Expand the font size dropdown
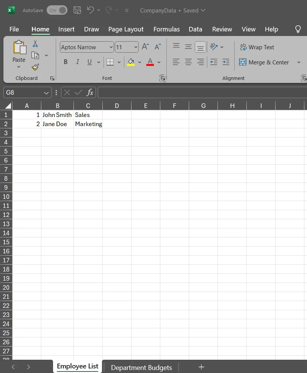The image size is (307, 373). point(136,47)
